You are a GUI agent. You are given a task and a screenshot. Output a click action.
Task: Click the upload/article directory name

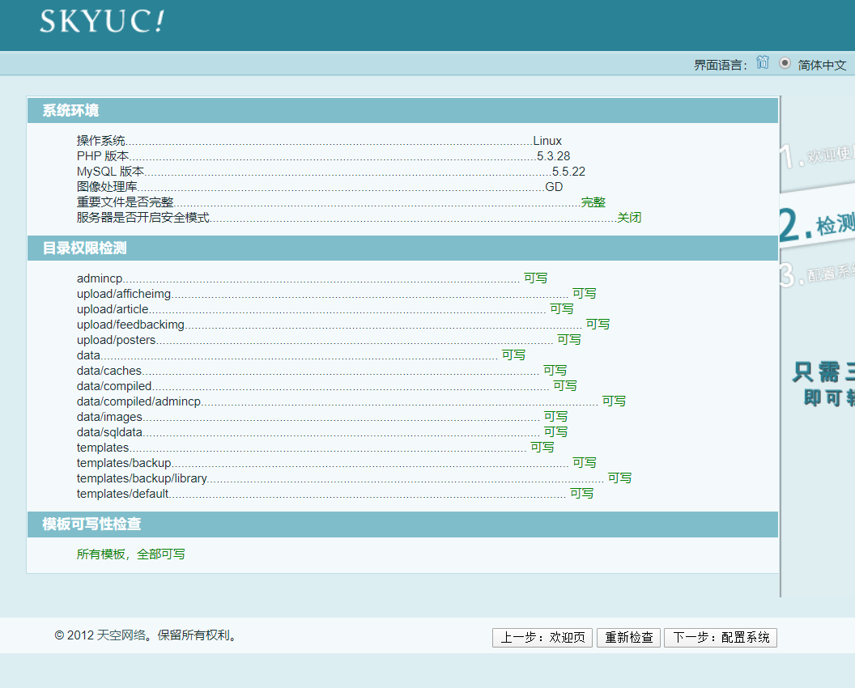113,309
